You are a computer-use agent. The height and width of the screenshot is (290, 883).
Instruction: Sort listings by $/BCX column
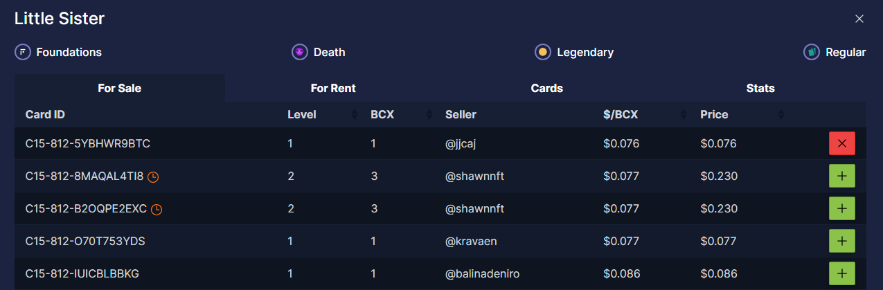coord(684,114)
